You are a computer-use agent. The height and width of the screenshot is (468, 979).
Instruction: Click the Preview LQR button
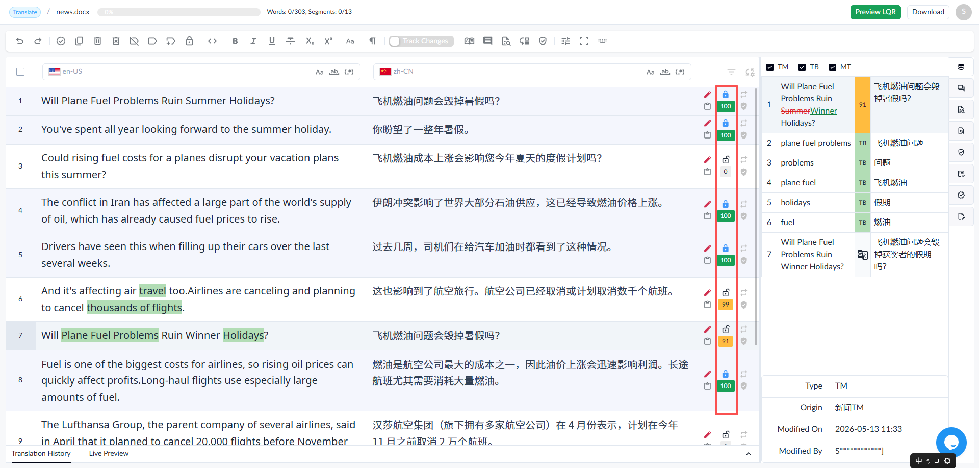pyautogui.click(x=875, y=12)
